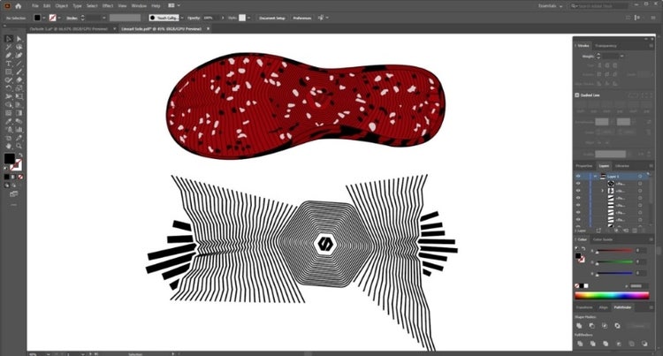
Task: Switch to the Align panel tab
Action: tap(604, 307)
